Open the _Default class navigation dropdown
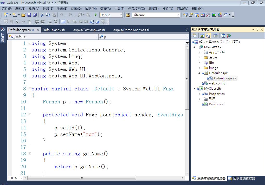The height and width of the screenshot is (185, 265). coord(97,37)
